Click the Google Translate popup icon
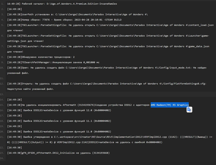Image resolution: width=216 pixels, height=165 pixels. (190, 110)
